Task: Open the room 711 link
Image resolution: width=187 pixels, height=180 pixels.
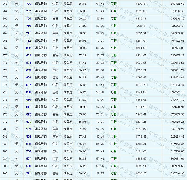Action: pos(28,33)
